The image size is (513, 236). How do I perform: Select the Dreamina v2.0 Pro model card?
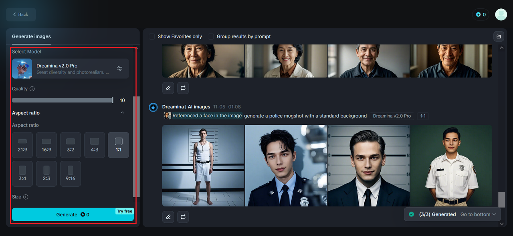pyautogui.click(x=71, y=68)
